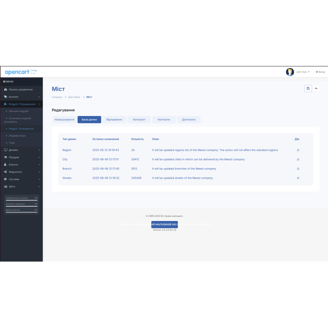Click the МЕНЮ hamburger icon
This screenshot has width=328, height=328.
(5, 81)
